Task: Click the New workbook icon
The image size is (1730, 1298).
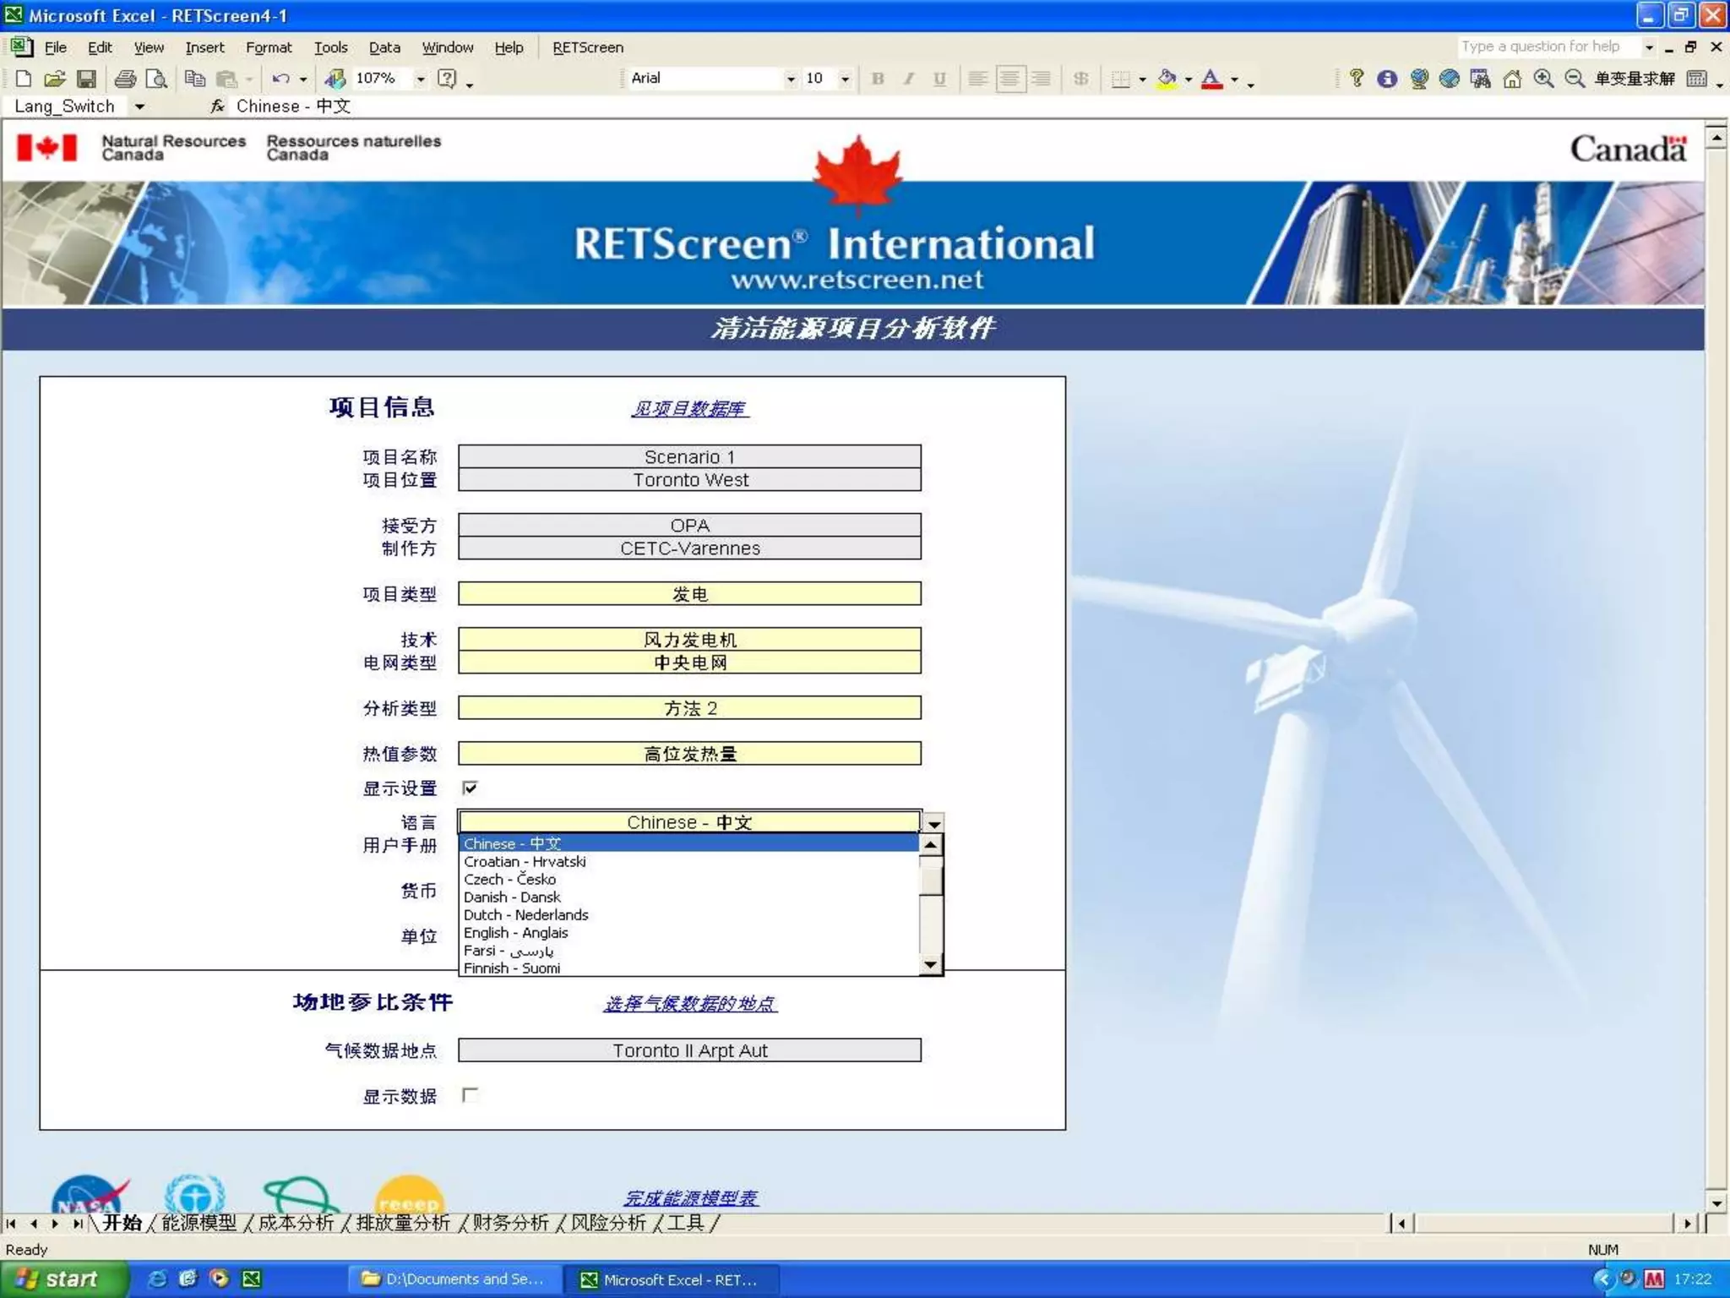Action: [x=23, y=79]
